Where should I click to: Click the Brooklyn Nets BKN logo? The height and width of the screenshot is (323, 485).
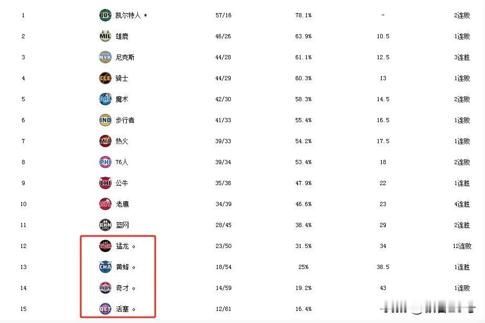105,225
